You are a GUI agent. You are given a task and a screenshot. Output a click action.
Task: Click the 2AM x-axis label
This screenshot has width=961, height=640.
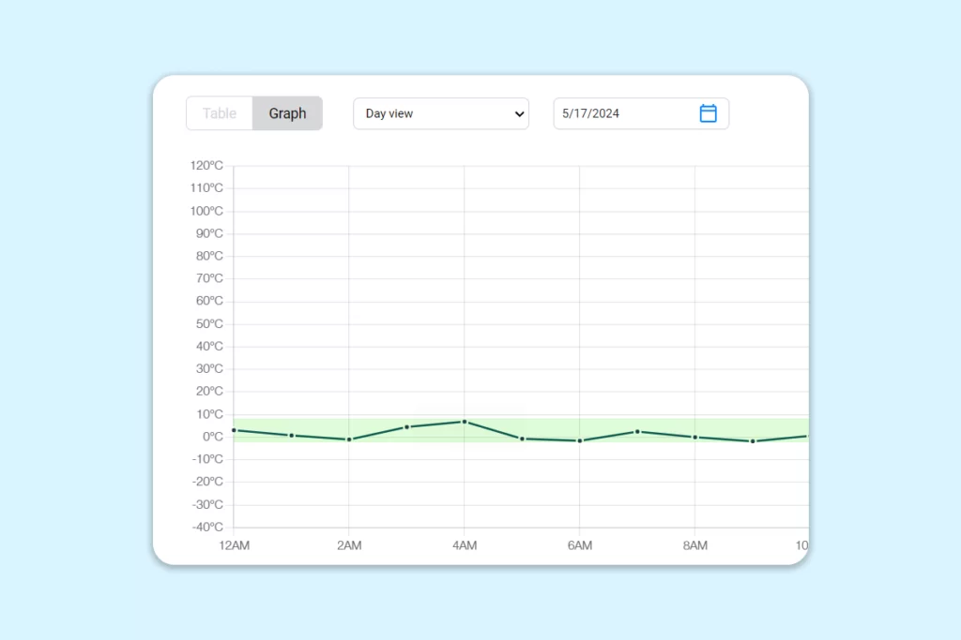[349, 545]
